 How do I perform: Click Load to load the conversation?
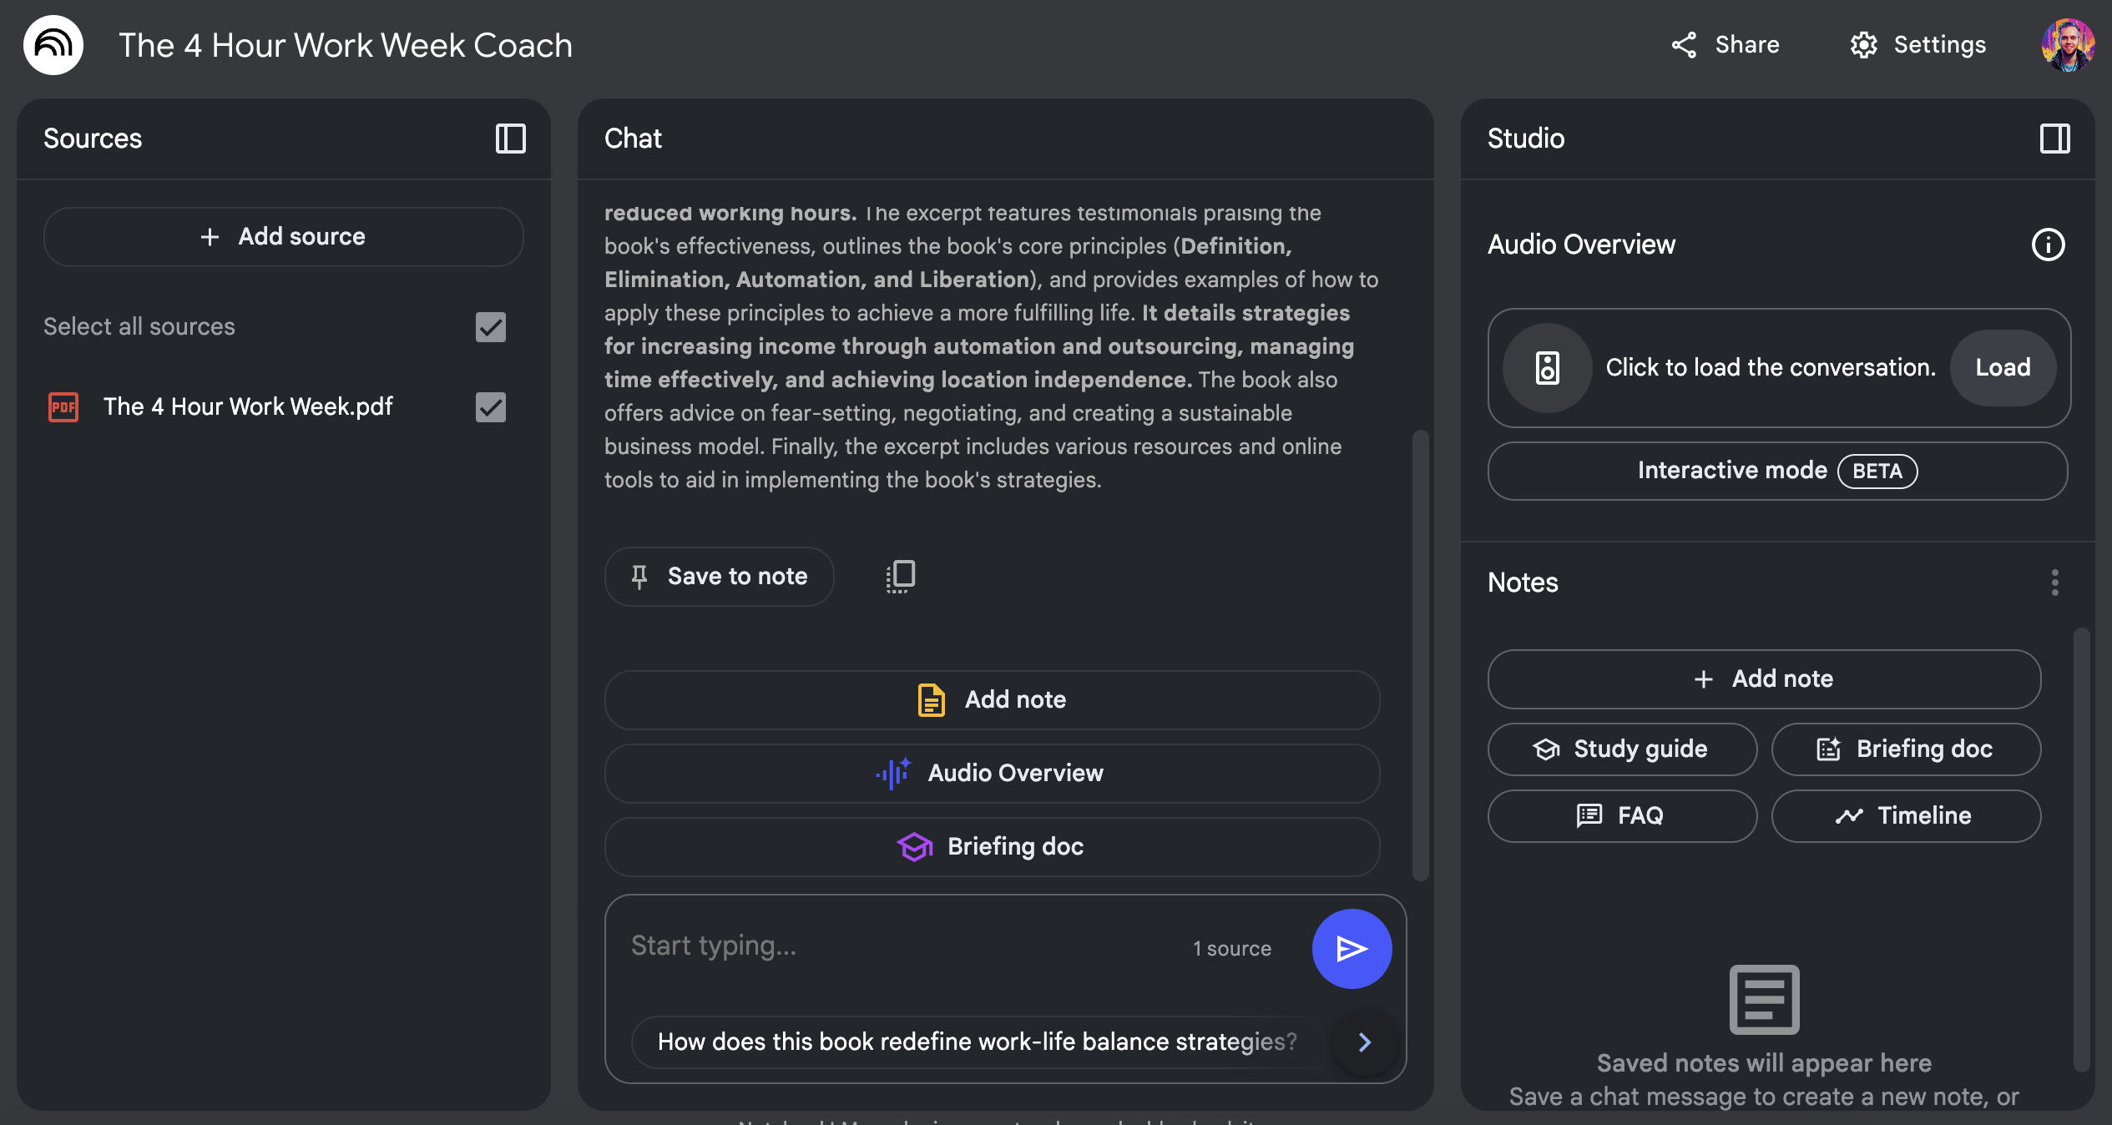click(x=2003, y=367)
